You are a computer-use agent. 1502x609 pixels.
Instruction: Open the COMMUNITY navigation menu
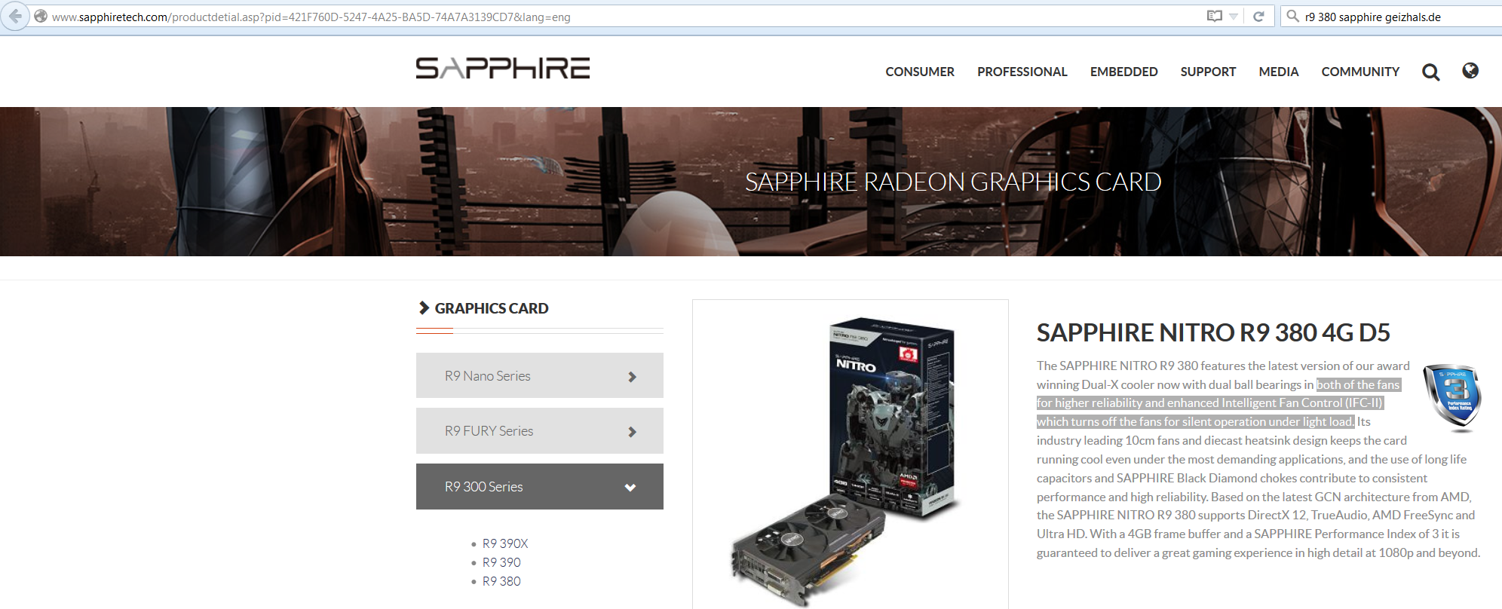coord(1361,72)
